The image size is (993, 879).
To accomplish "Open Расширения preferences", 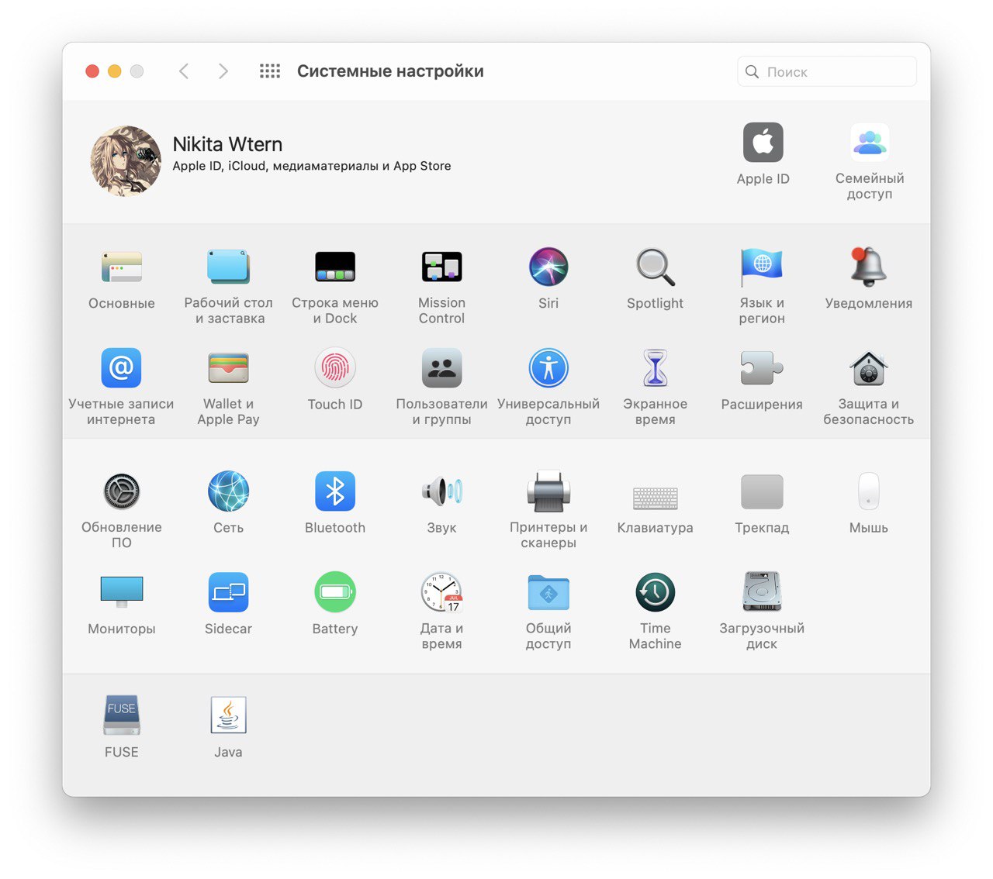I will 762,368.
